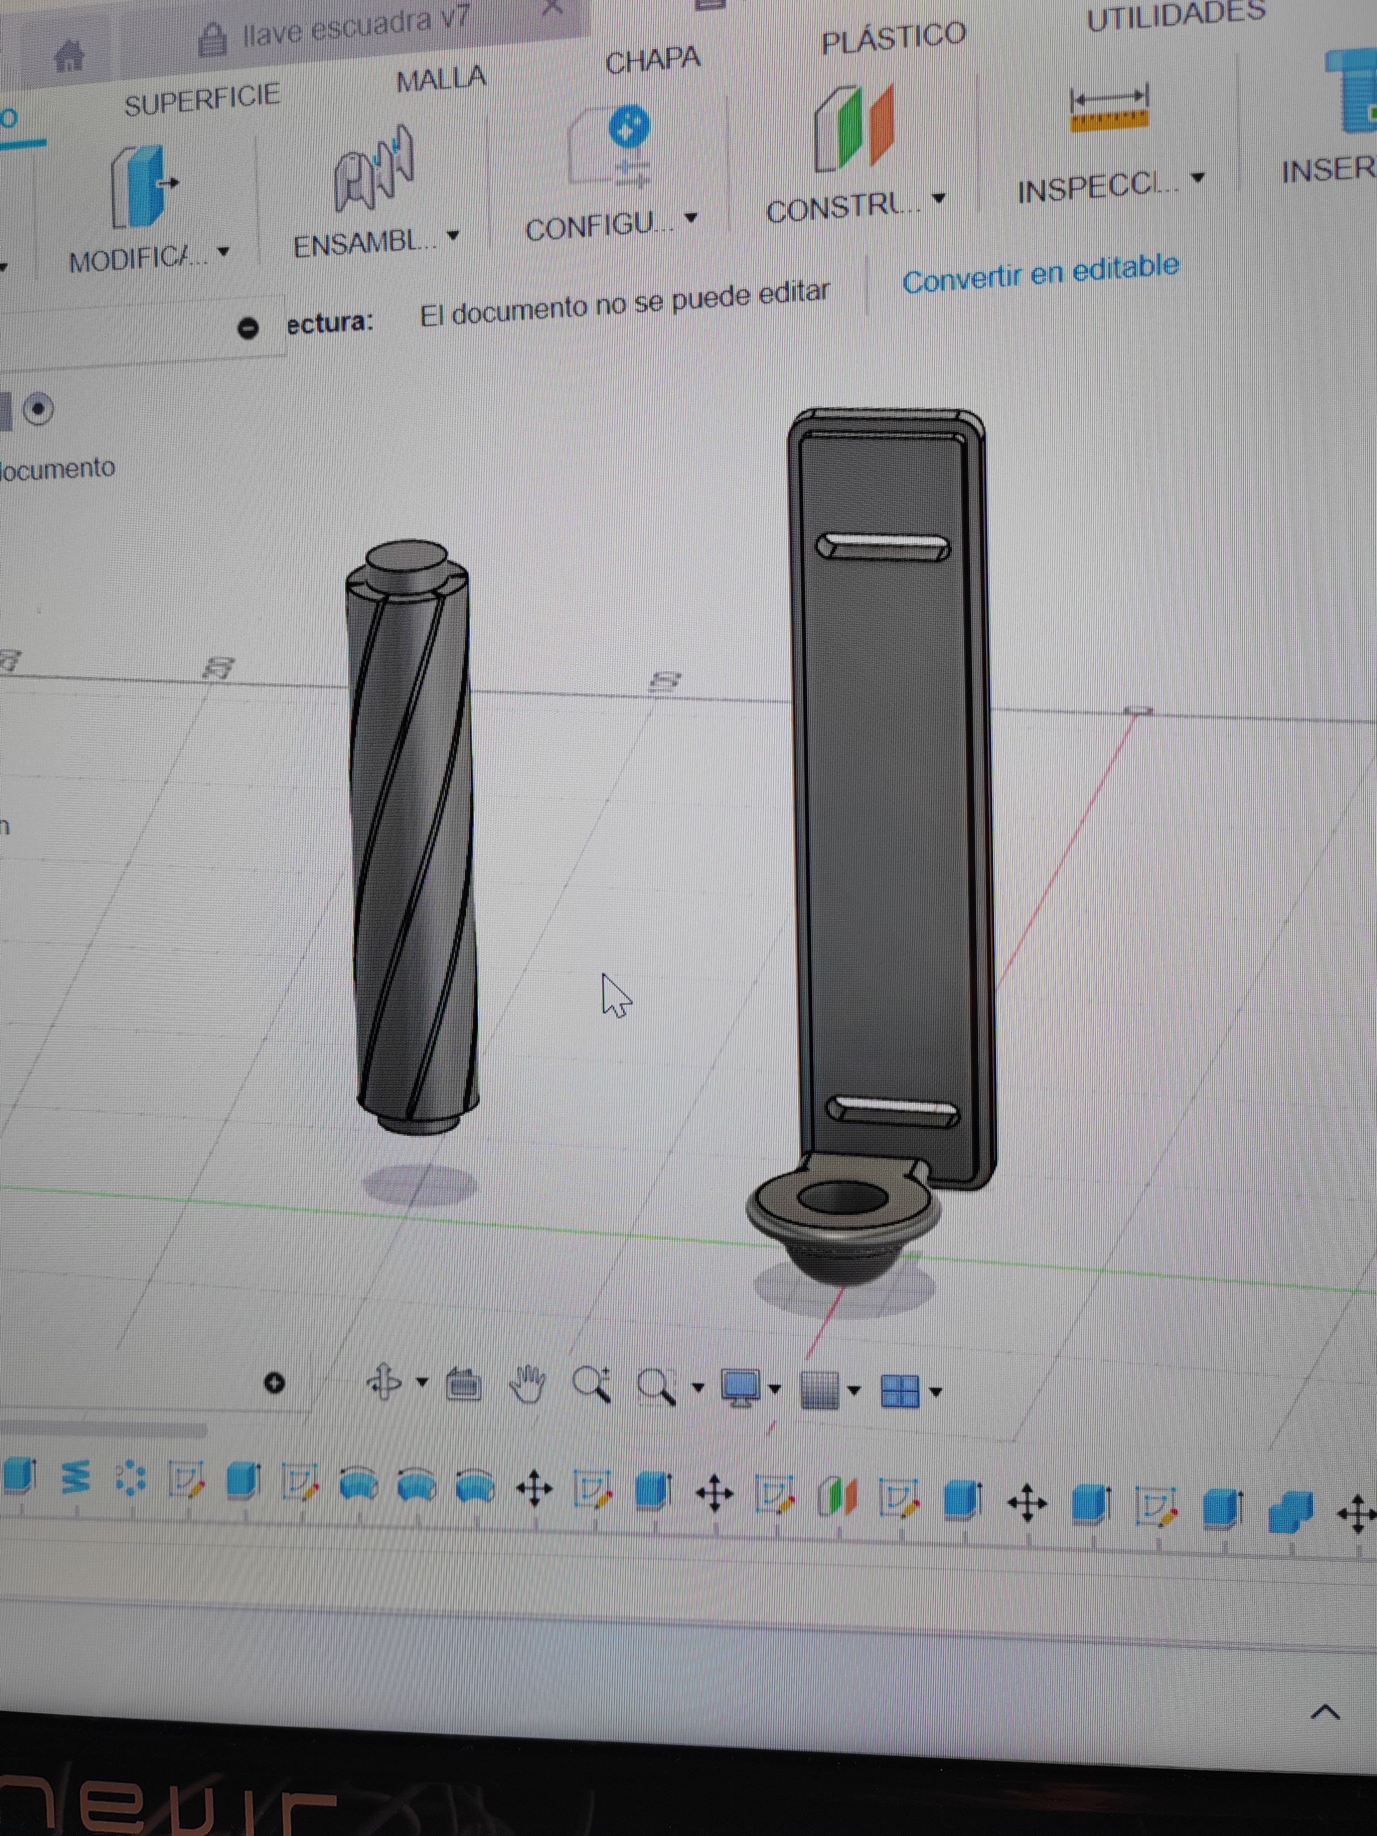Open the UTILIDADES tab
Viewport: 1377px width, 1836px height.
click(1176, 17)
